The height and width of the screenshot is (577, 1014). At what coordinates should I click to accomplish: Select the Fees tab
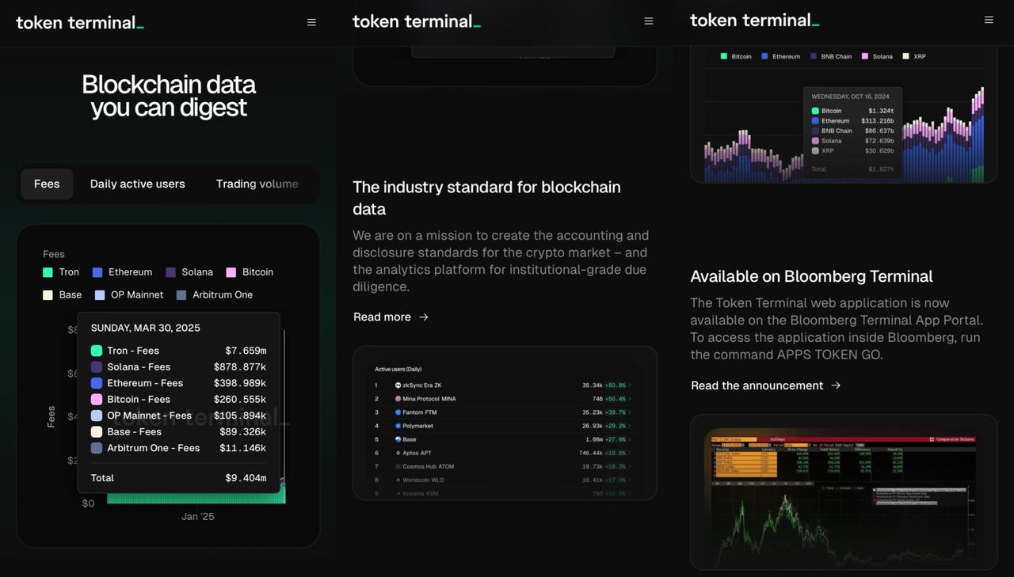point(47,184)
